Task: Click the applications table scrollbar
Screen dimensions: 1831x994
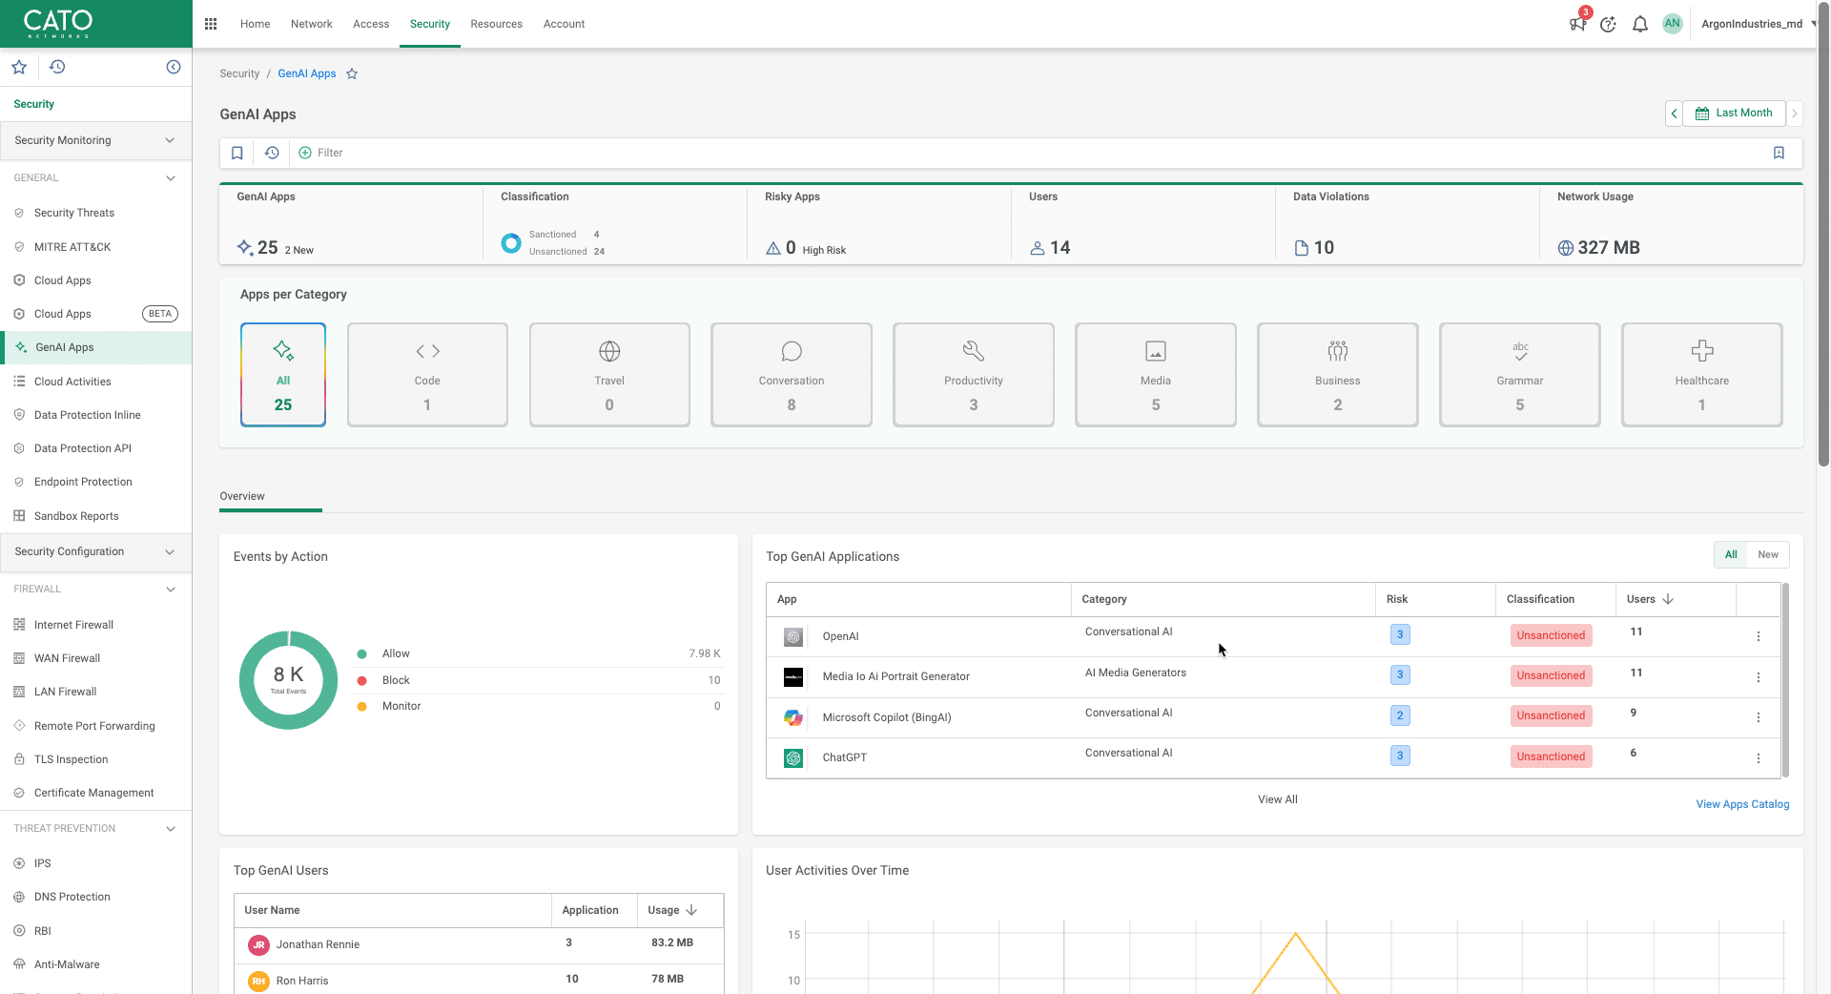Action: tap(1785, 679)
